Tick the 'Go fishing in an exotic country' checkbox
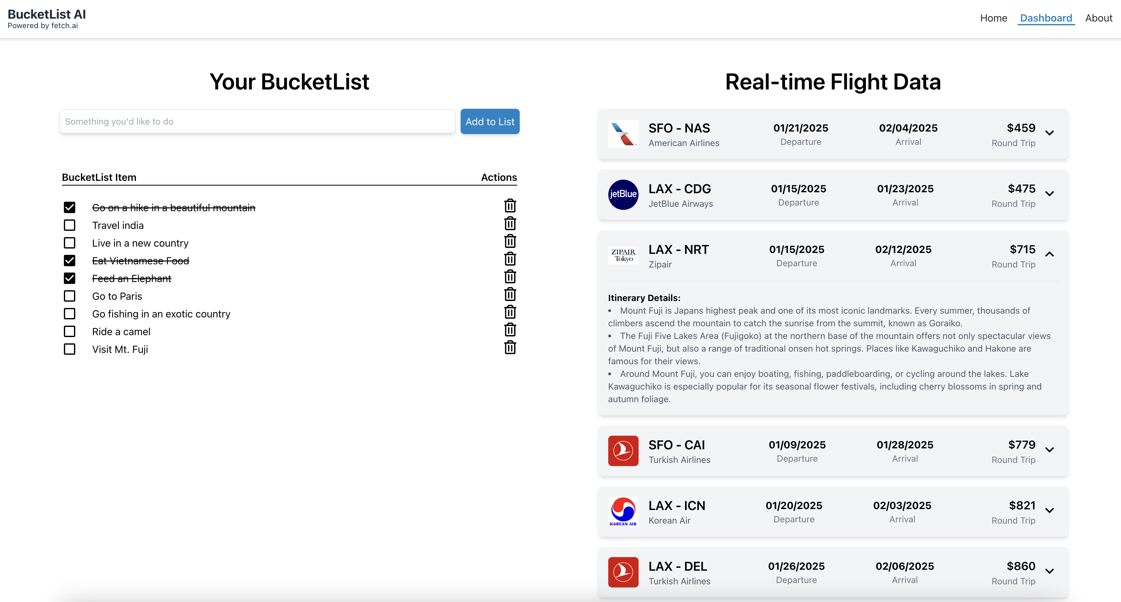 tap(70, 314)
